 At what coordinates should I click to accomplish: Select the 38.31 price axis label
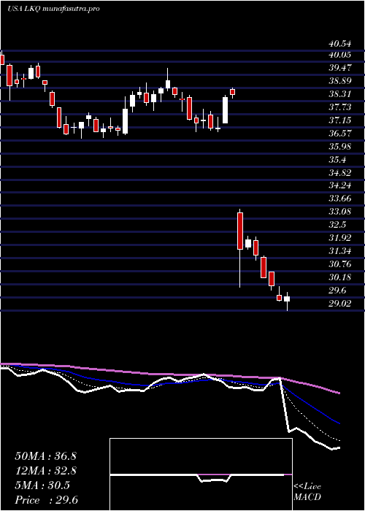pos(340,94)
